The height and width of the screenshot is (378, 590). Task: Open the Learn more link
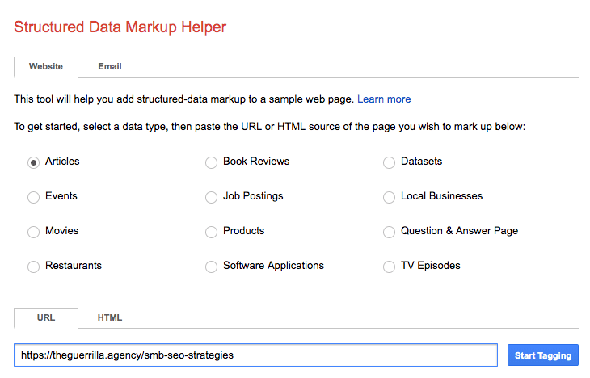[384, 99]
